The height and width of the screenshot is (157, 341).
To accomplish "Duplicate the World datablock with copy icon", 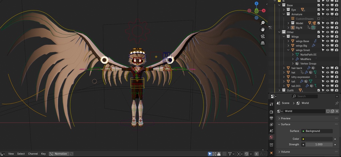I will (x=332, y=111).
